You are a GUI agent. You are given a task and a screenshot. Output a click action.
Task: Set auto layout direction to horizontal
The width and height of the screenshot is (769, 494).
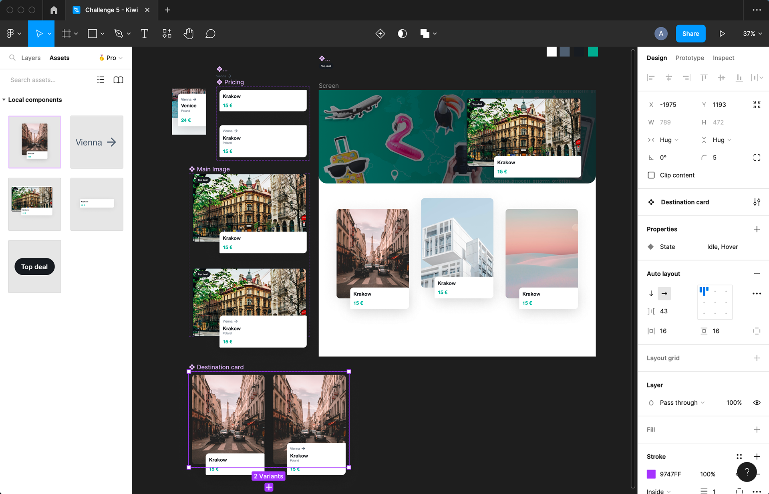[x=664, y=294]
